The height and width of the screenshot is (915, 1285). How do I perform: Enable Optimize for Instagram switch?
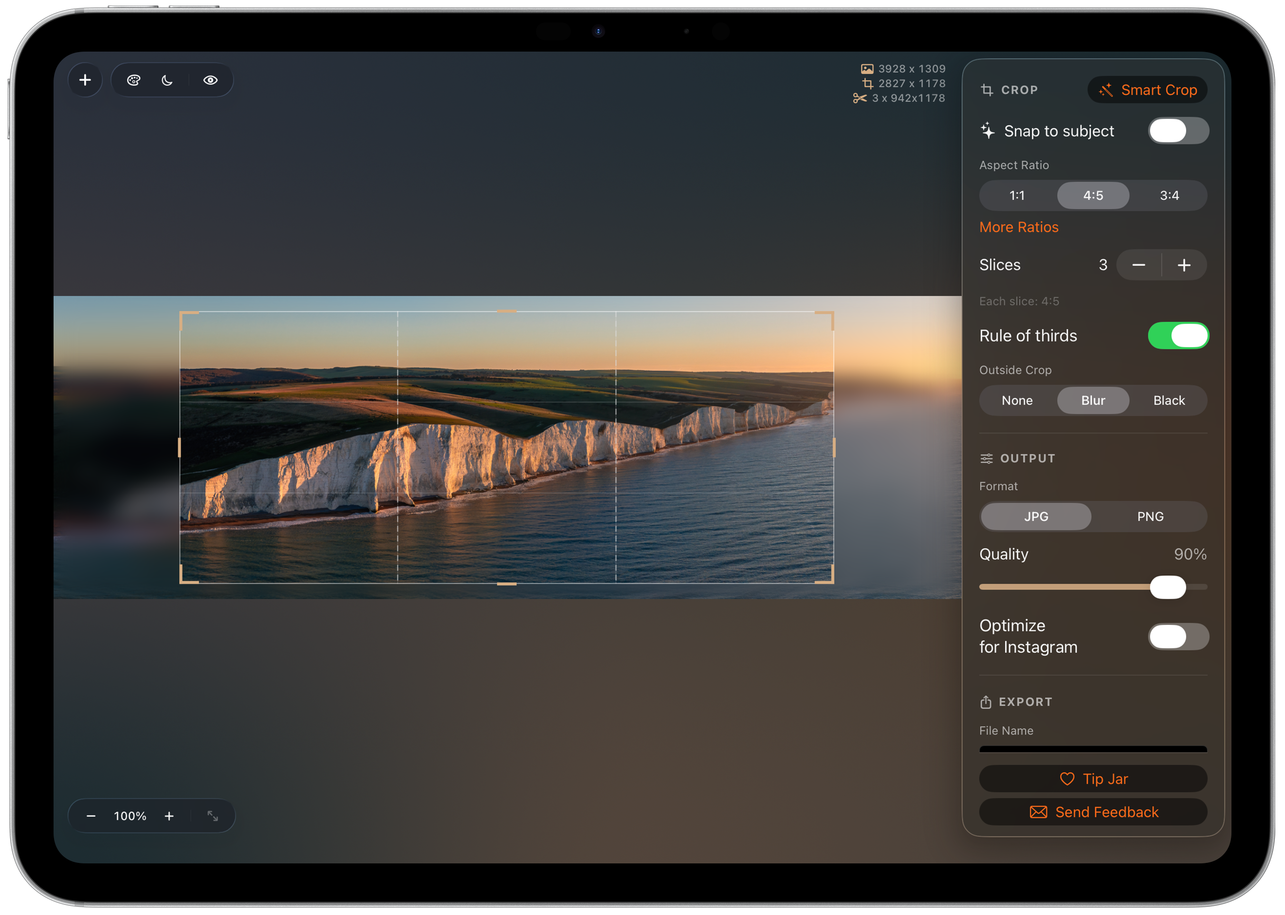[1178, 637]
